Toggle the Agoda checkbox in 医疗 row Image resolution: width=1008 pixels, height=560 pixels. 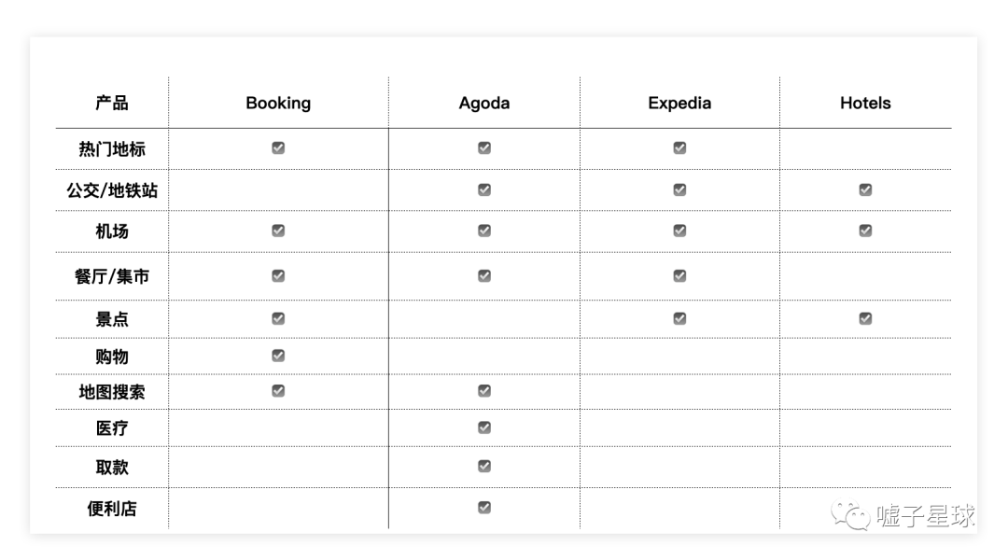click(x=484, y=427)
